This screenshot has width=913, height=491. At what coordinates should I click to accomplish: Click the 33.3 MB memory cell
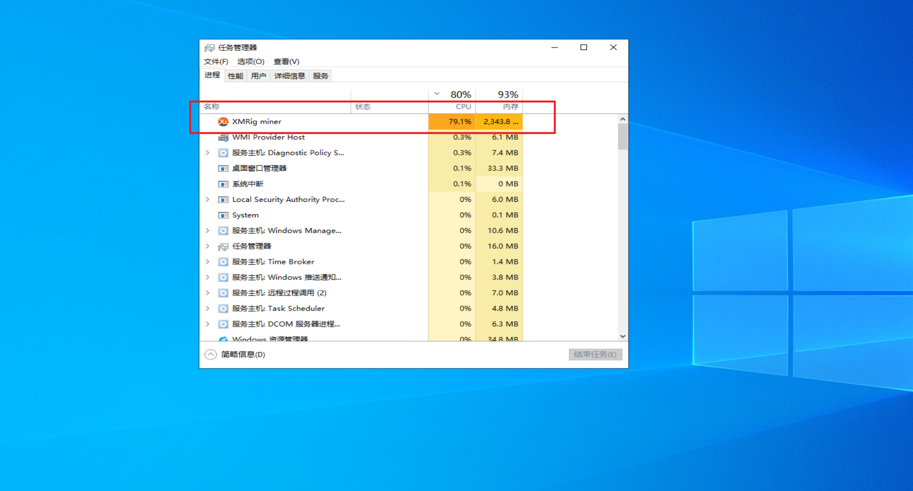499,168
